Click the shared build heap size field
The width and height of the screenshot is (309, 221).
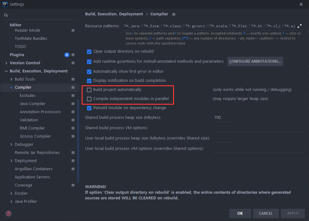pyautogui.click(x=222, y=118)
